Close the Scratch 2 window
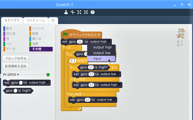The width and height of the screenshot is (193, 120). (x=189, y=5)
